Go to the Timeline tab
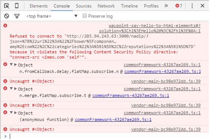 click(x=129, y=6)
